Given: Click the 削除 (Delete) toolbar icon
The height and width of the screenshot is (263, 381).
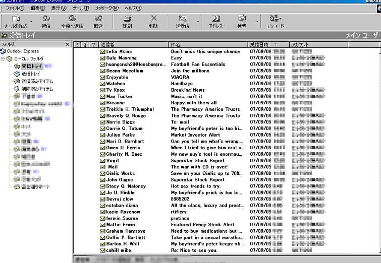Looking at the screenshot, I should pos(153,21).
